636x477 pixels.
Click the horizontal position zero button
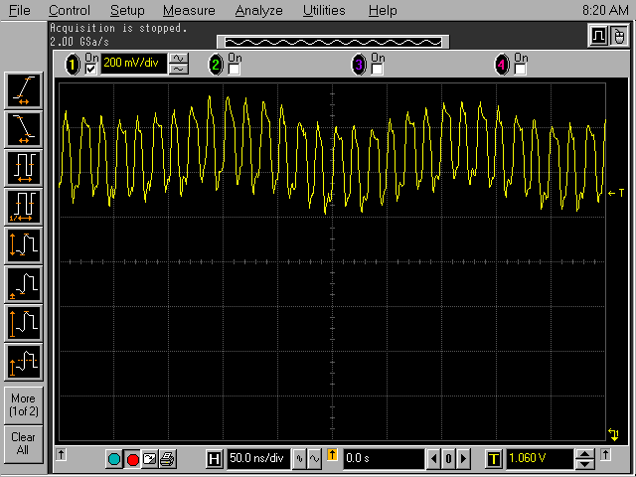point(448,459)
